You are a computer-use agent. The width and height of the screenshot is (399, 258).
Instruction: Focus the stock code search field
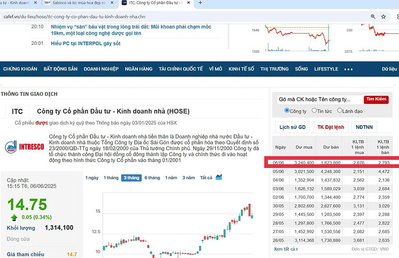click(320, 99)
